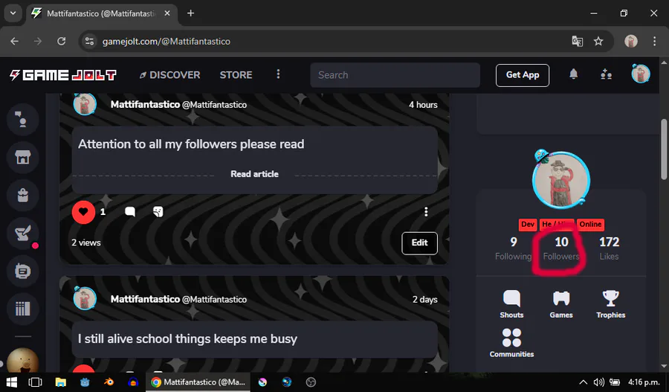Open Read article on Attention post
This screenshot has width=669, height=392.
255,174
